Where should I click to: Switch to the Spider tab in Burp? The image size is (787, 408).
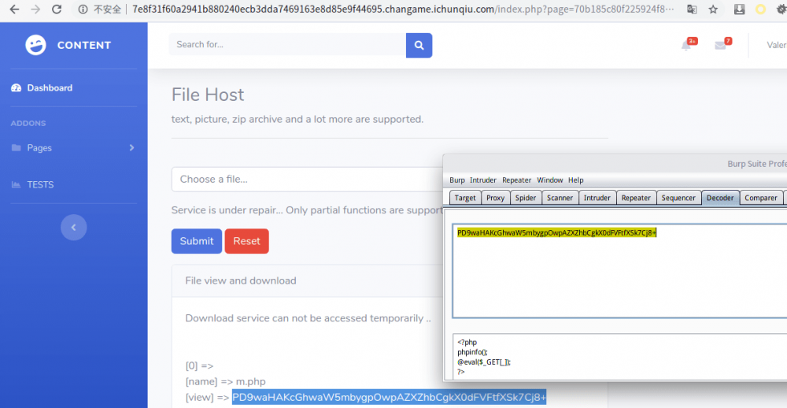click(526, 198)
